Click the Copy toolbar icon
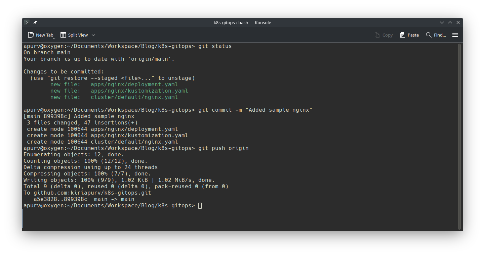Image resolution: width=485 pixels, height=257 pixels. tap(383, 35)
